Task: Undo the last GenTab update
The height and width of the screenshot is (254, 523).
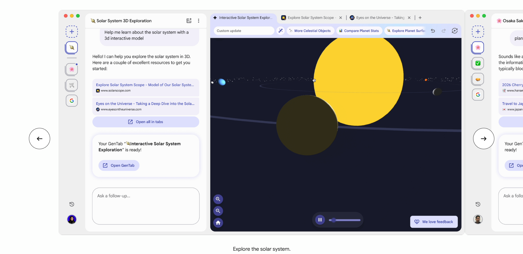Action: click(x=433, y=31)
